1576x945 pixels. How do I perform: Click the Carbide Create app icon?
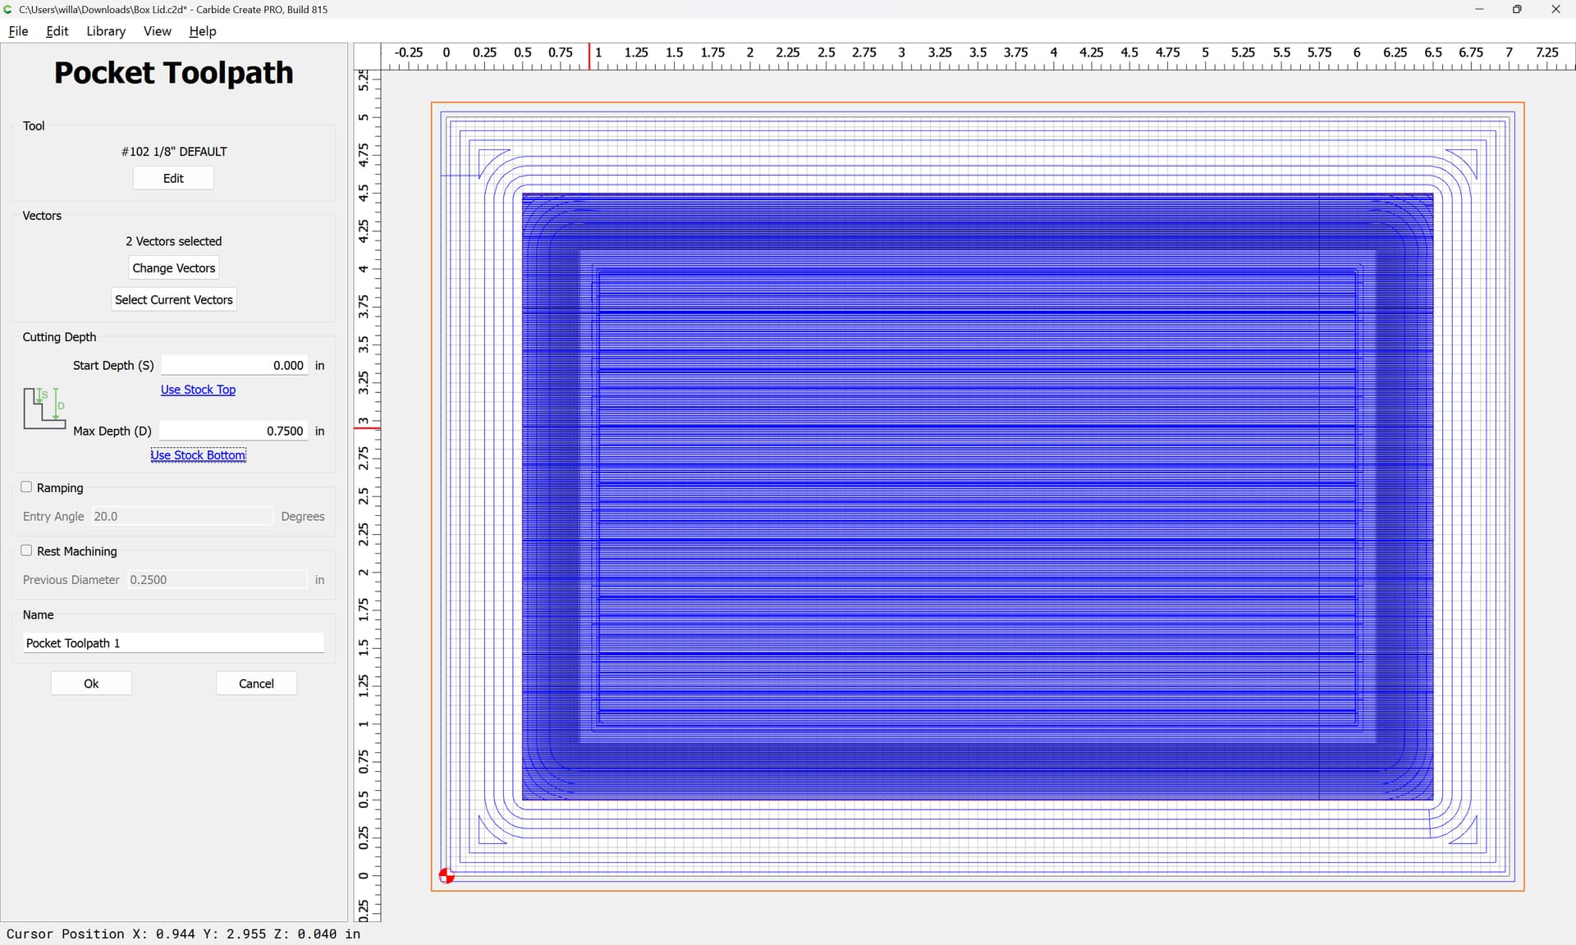point(8,9)
